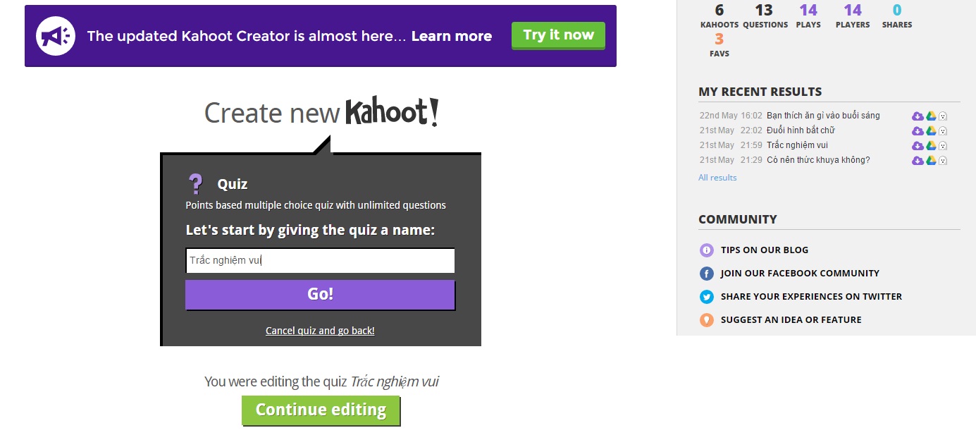
Task: Open Join our Facebook community link text
Action: (800, 274)
